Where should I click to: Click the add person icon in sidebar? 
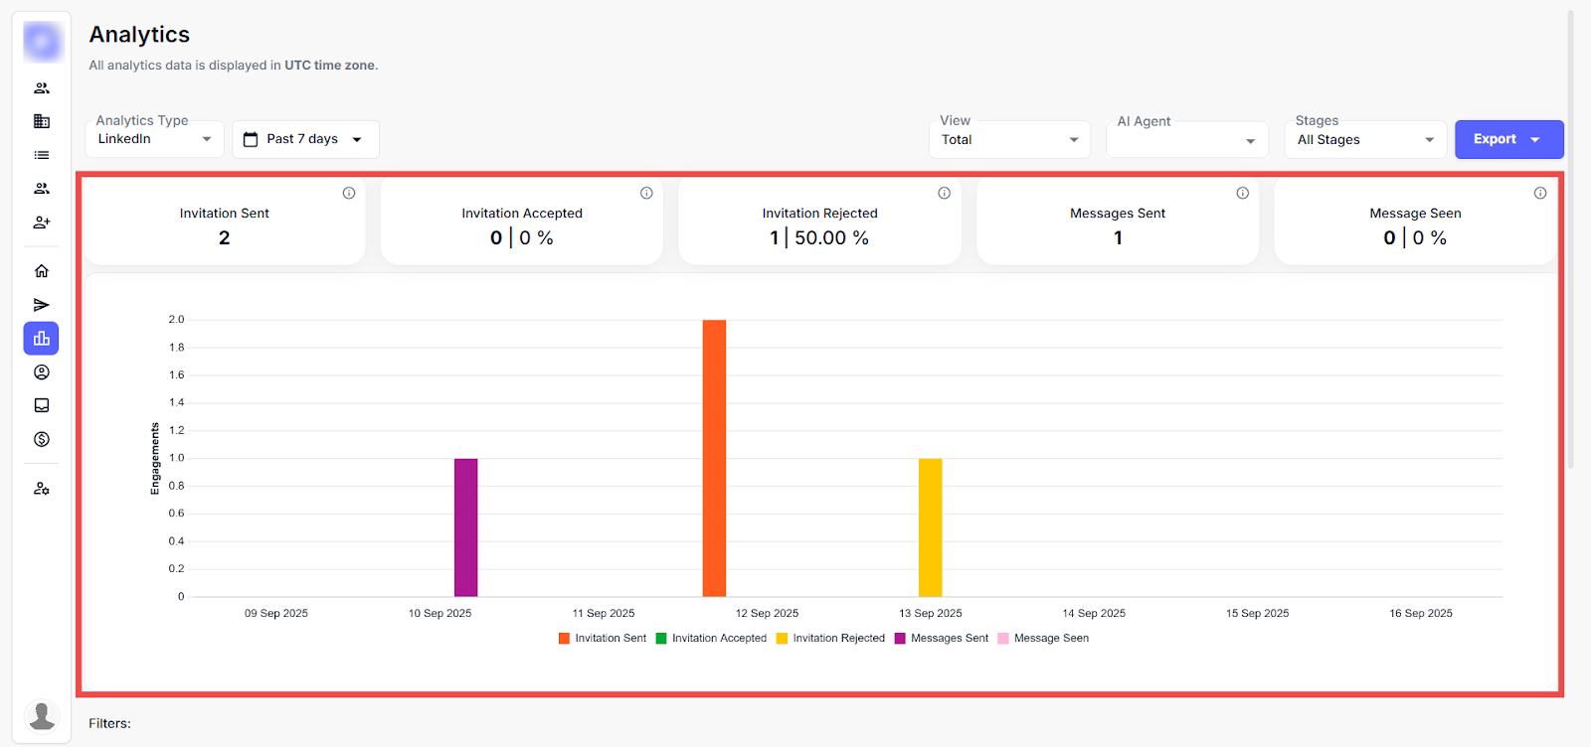pyautogui.click(x=42, y=223)
